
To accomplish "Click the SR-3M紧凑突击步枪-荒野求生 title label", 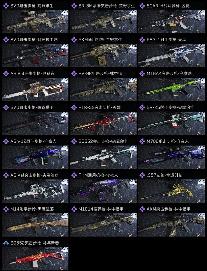I will [x=107, y=6].
